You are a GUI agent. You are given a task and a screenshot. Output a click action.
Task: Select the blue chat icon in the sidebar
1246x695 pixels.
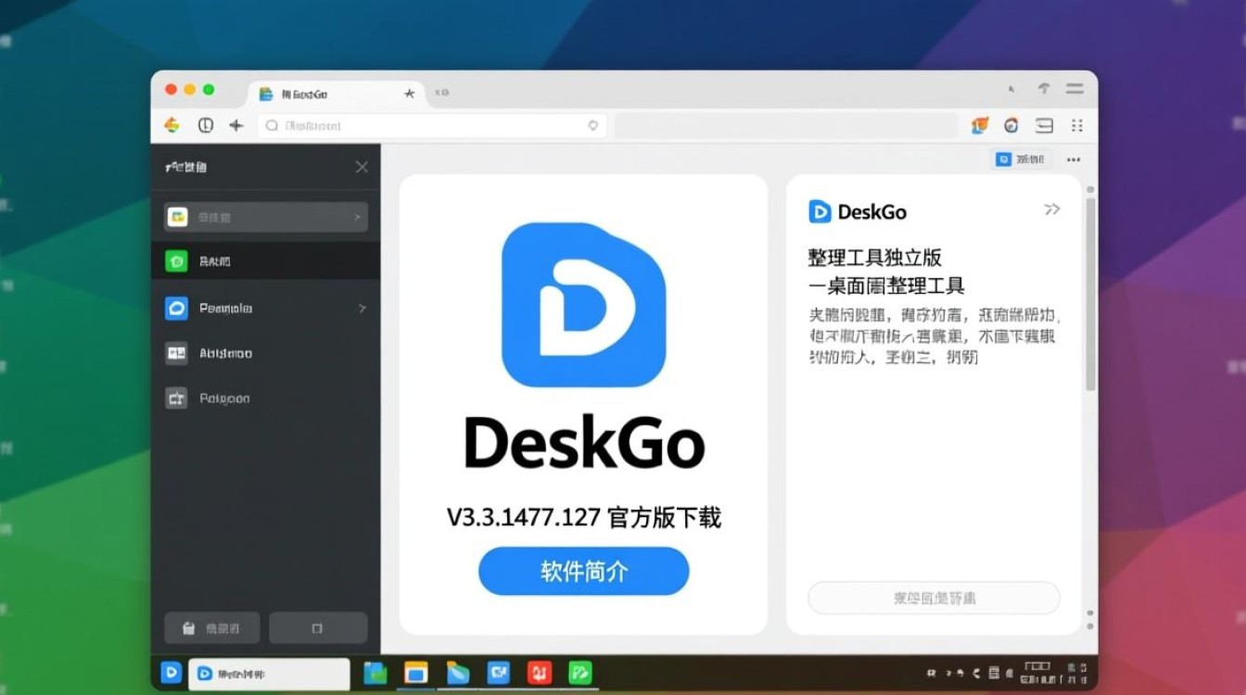pyautogui.click(x=176, y=308)
